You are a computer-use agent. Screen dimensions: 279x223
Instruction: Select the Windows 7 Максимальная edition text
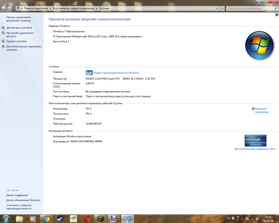[x=69, y=31]
